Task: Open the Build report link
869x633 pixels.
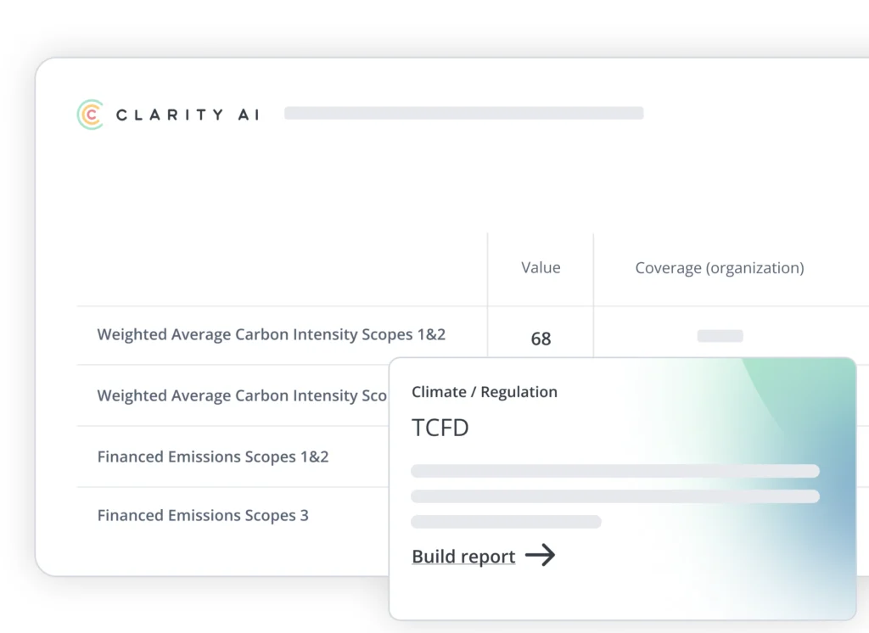Action: click(463, 557)
